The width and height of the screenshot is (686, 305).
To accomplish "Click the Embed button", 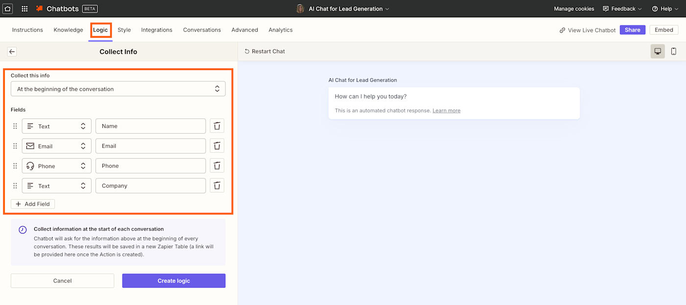I will (x=664, y=30).
